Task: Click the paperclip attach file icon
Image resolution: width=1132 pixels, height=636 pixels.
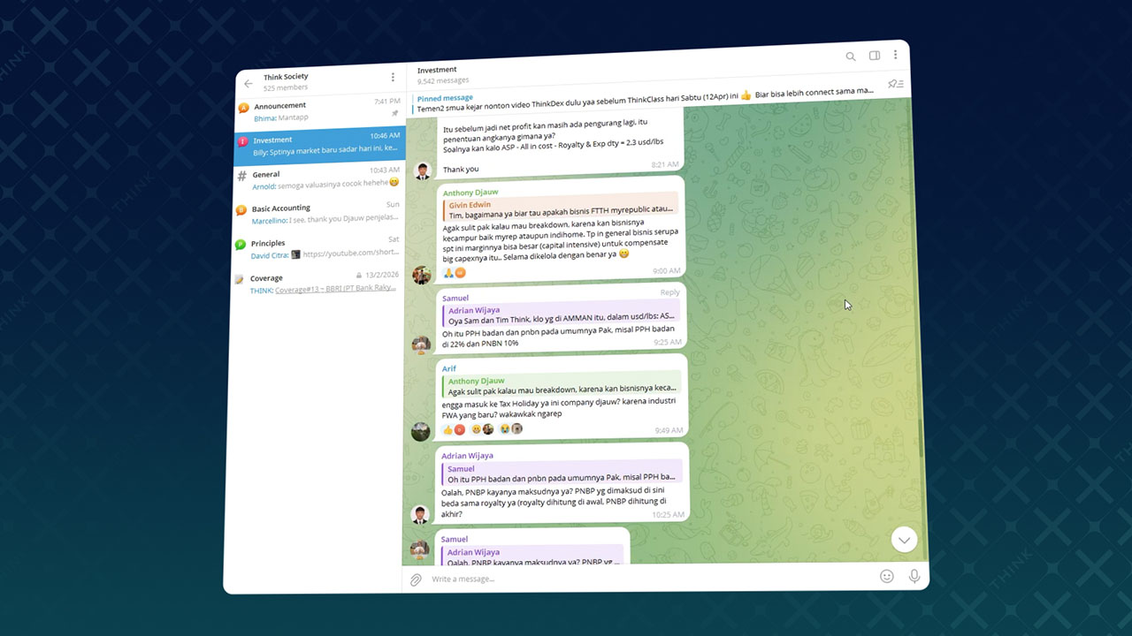Action: click(415, 579)
